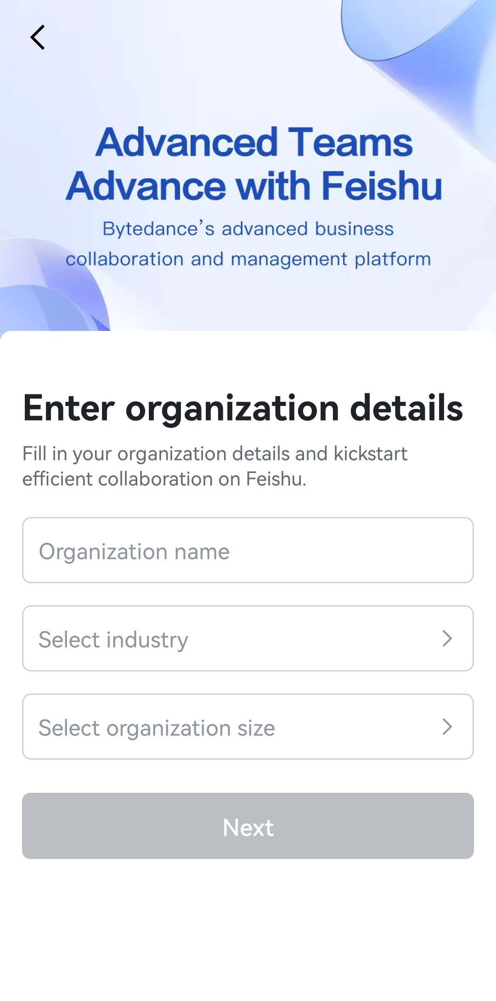Click the right chevron beside Select industry
Image resolution: width=496 pixels, height=1001 pixels.
[x=447, y=639]
